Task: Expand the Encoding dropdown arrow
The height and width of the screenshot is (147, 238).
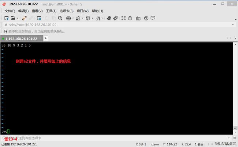Action: (x=92, y=18)
